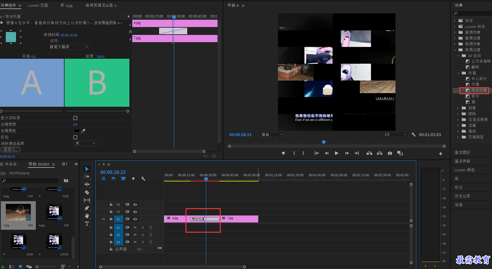Toggle lock on track V1
The width and height of the screenshot is (492, 269).
point(111,219)
